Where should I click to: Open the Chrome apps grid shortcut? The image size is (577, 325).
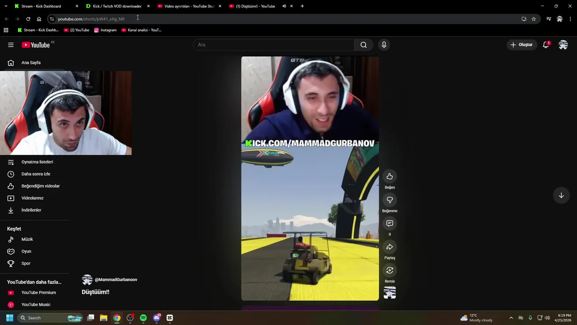click(x=6, y=30)
